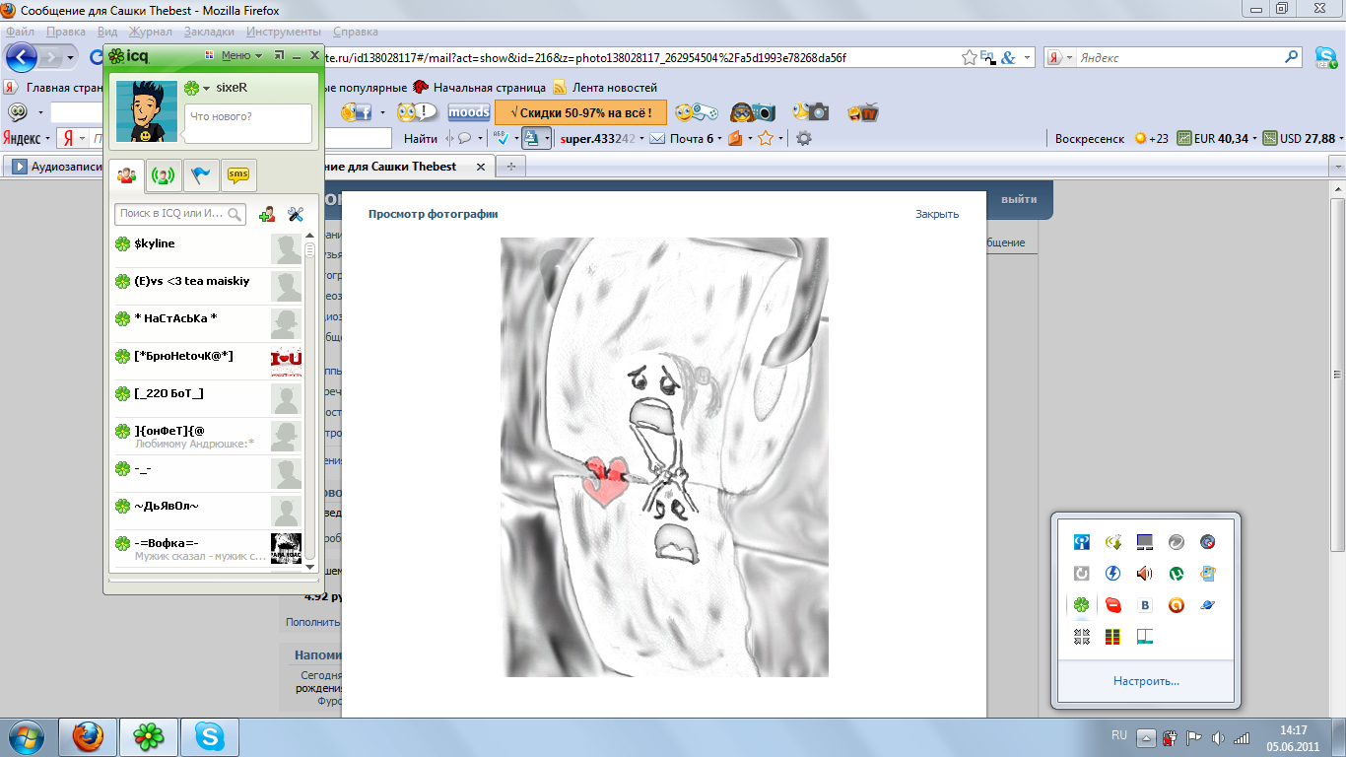The height and width of the screenshot is (757, 1346).
Task: Click Закрыть link in photo viewer
Action: tap(937, 214)
